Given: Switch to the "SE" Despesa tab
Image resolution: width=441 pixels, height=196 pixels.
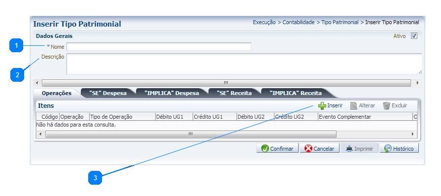Looking at the screenshot, I should pyautogui.click(x=108, y=93).
